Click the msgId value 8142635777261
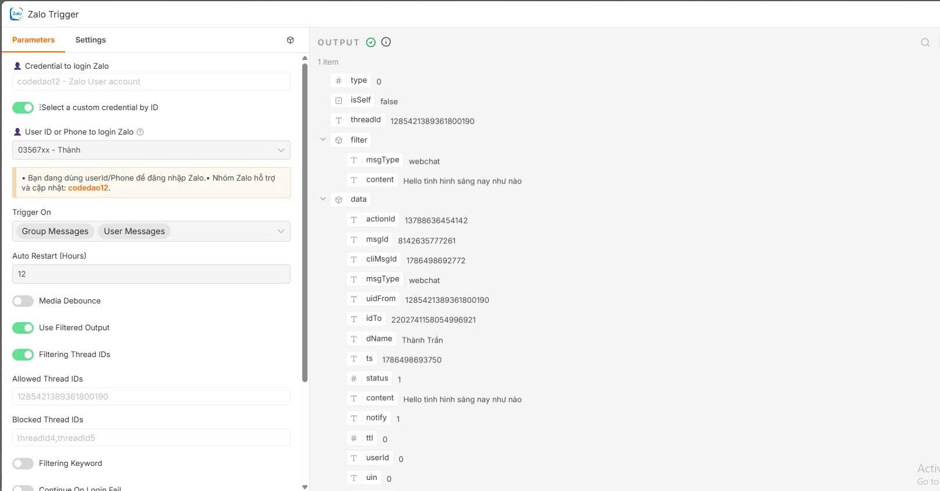 pos(427,241)
